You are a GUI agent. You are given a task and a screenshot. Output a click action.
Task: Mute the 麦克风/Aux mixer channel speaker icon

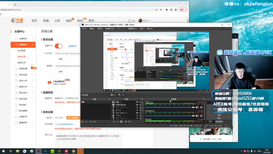tap(197, 107)
